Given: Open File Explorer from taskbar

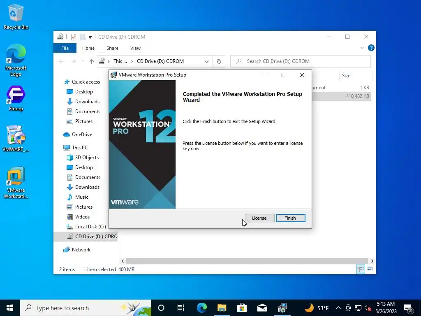Looking at the screenshot, I should [x=222, y=308].
